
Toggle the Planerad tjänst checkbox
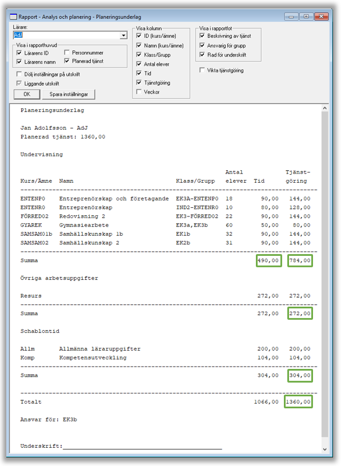pyautogui.click(x=67, y=61)
